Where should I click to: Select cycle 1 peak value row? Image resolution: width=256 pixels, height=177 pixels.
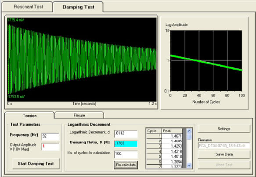(164, 136)
